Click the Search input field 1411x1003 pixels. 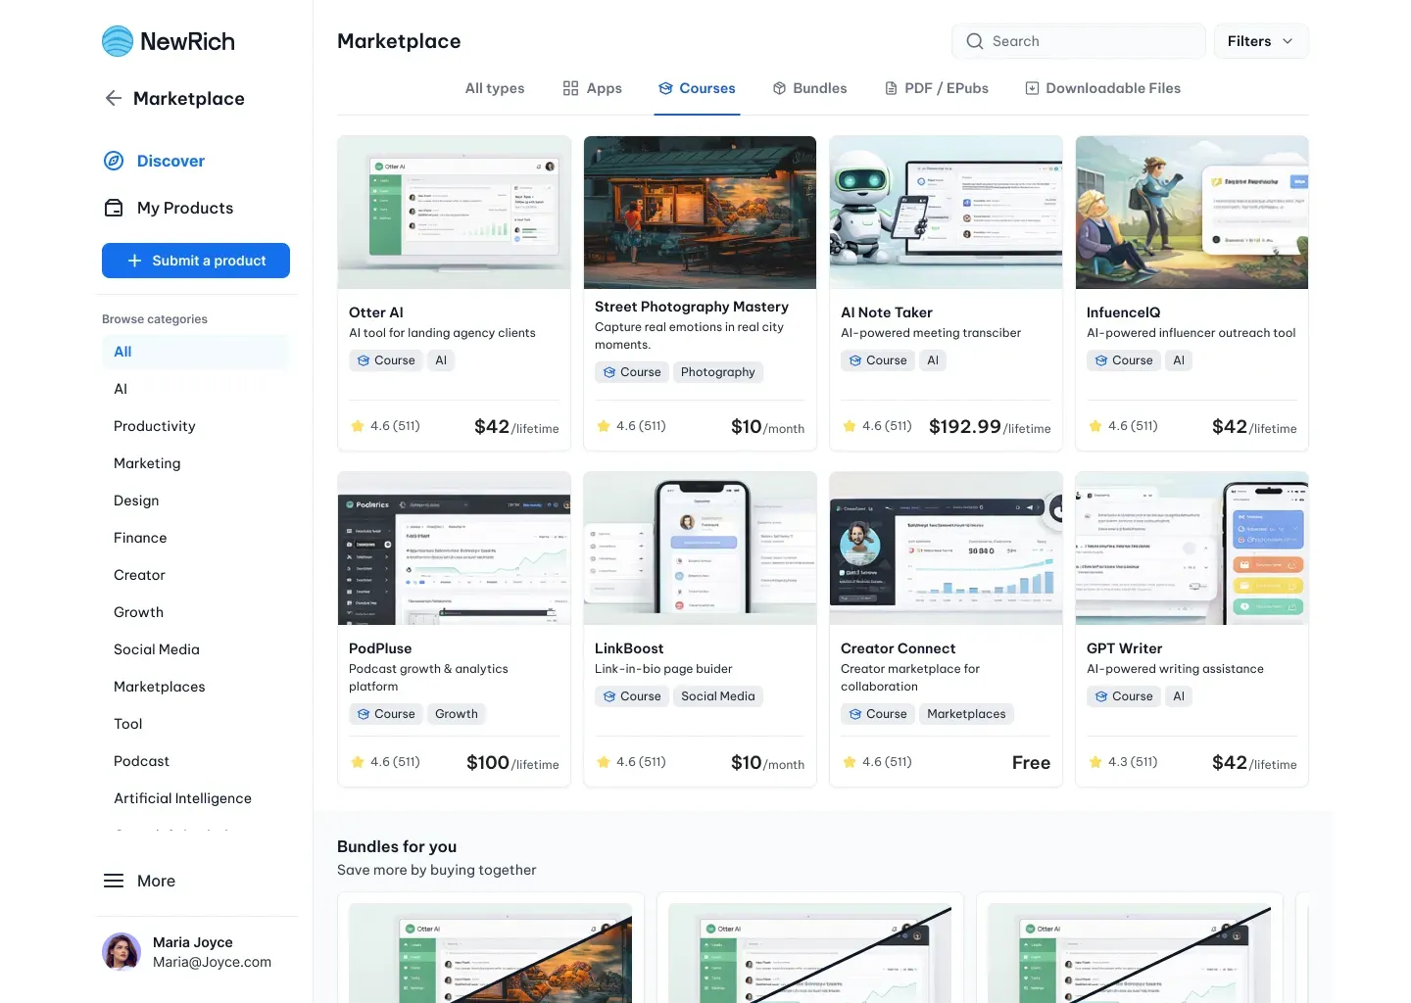[x=1079, y=41]
